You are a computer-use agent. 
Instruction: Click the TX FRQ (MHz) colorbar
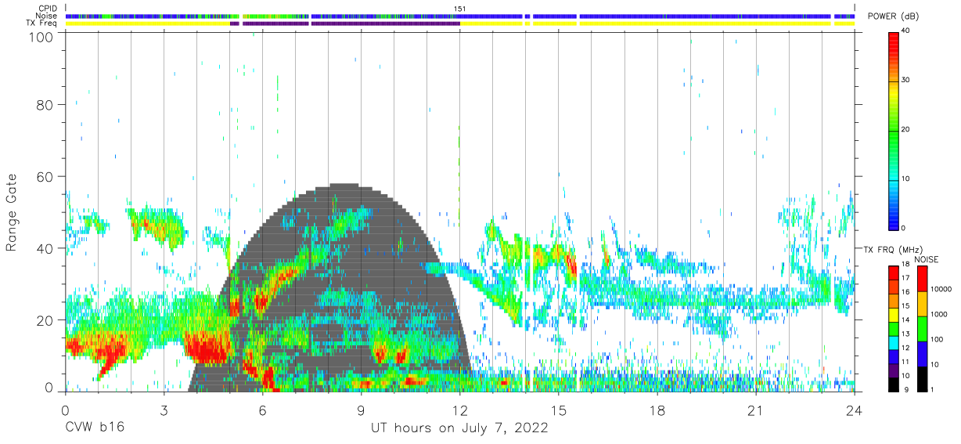(894, 328)
